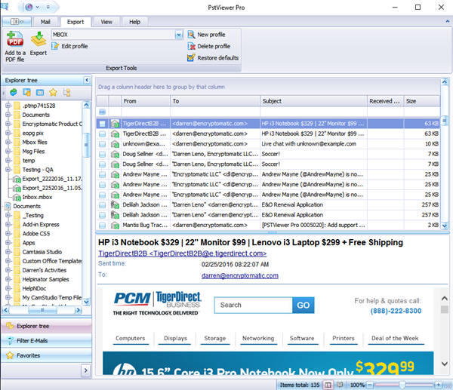Open the Filter E-Mails pane button

(45, 341)
